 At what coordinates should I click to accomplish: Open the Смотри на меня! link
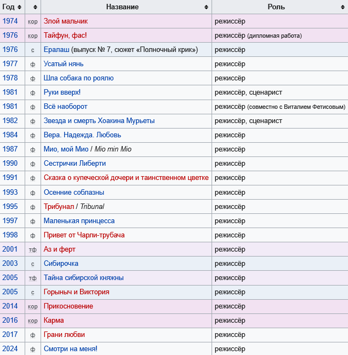[70, 349]
